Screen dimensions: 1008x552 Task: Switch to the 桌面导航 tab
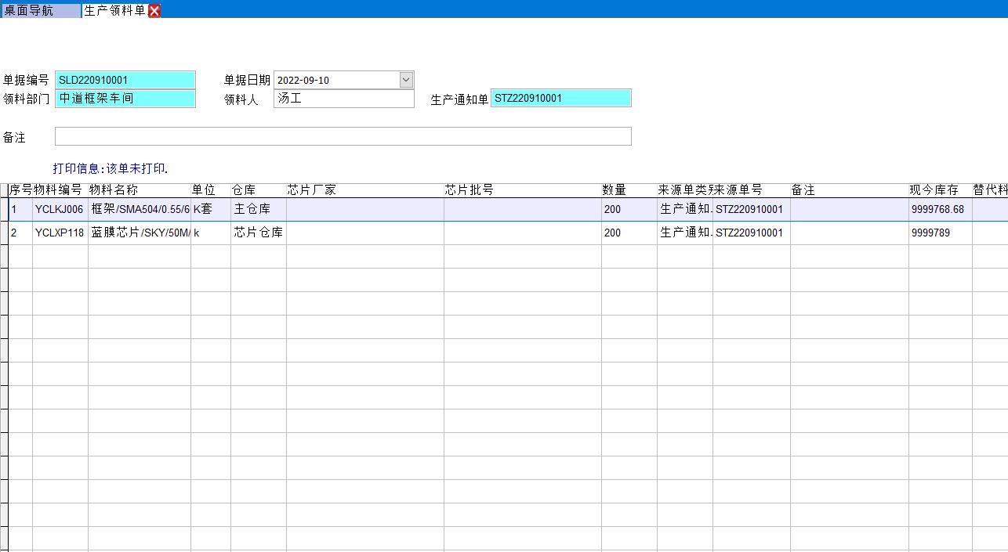pos(39,10)
